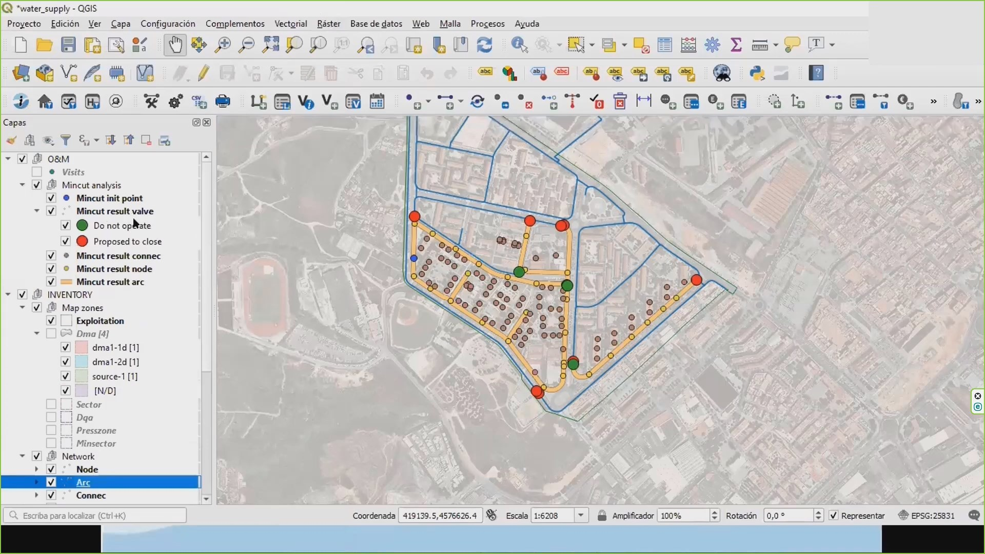Open the Capa menu
The height and width of the screenshot is (554, 985).
coord(121,24)
